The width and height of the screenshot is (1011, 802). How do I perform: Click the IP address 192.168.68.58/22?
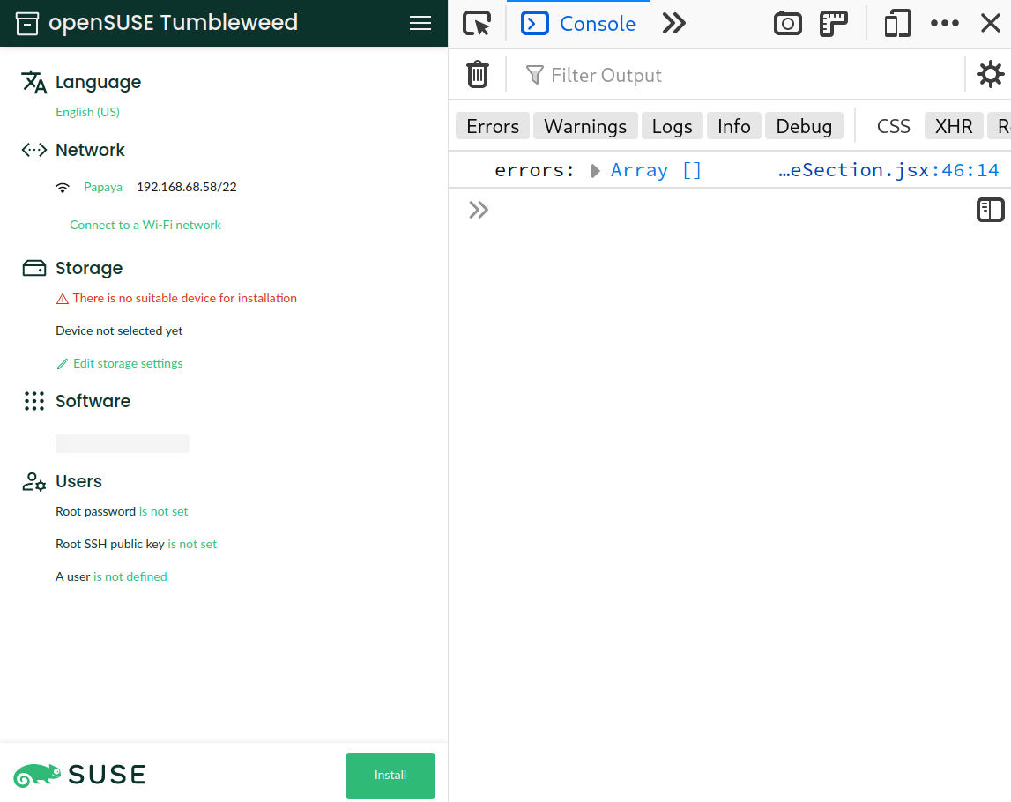(x=186, y=187)
